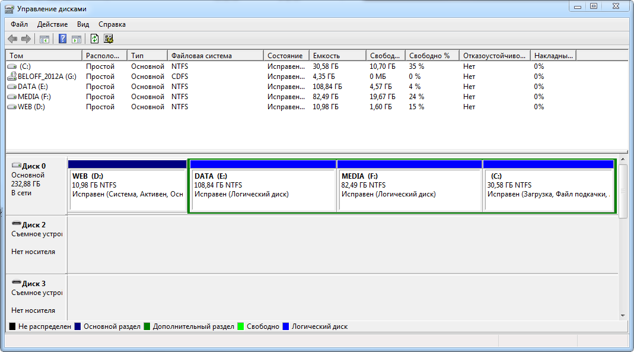
Task: Select the WEB (D:) volume row
Action: (x=291, y=107)
